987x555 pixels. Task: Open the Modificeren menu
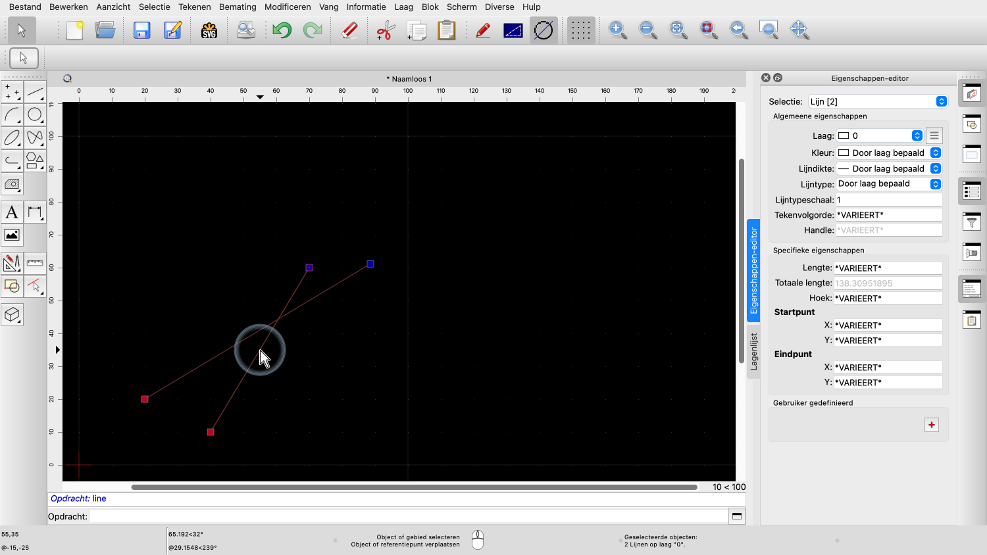click(x=288, y=7)
